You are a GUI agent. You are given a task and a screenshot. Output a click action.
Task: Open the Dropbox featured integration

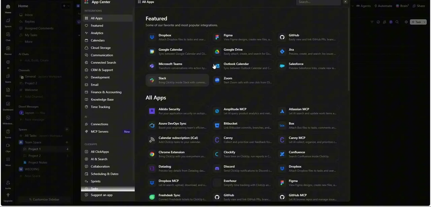coord(177,37)
